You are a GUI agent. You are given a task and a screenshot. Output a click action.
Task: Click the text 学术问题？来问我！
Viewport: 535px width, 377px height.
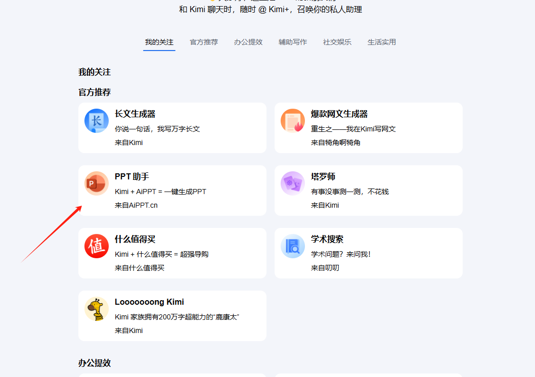click(x=341, y=254)
